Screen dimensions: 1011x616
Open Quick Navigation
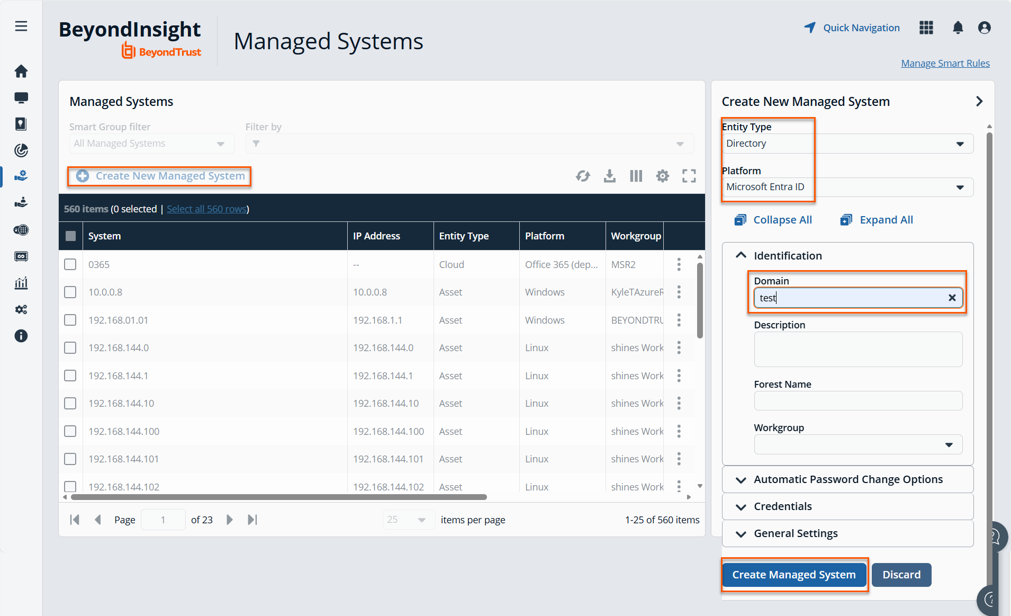[x=852, y=28]
